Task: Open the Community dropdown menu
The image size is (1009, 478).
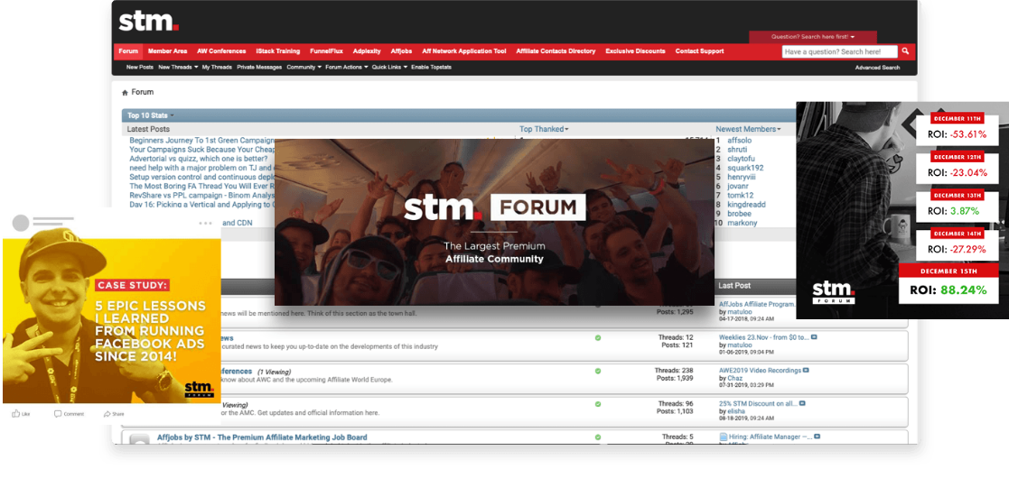Action: point(304,68)
